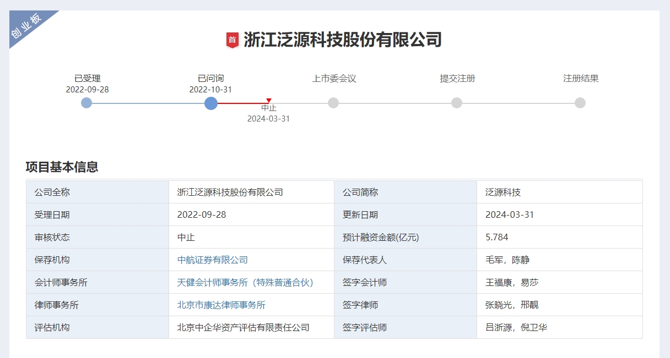Click the 保荐机构 label cell
The height and width of the screenshot is (358, 670).
[98, 260]
